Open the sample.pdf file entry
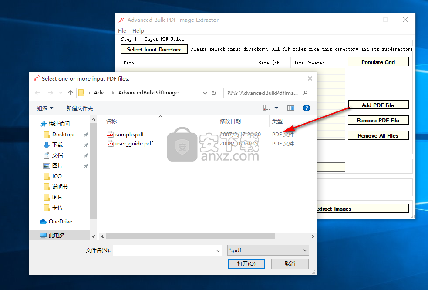This screenshot has height=290, width=428. 129,135
